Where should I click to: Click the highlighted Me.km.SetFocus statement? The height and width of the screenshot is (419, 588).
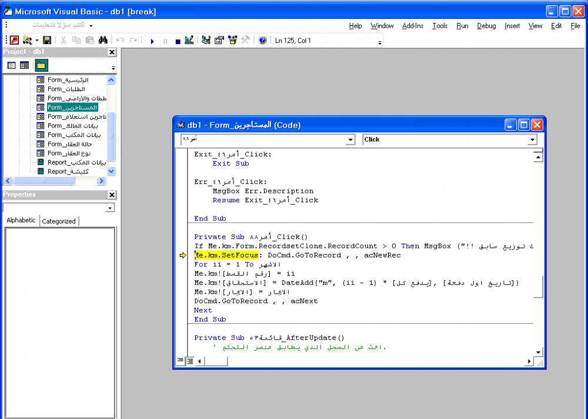pyautogui.click(x=226, y=255)
